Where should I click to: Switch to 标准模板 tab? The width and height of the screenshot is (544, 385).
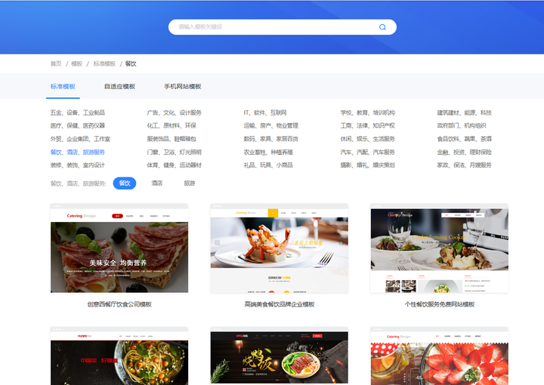pyautogui.click(x=63, y=86)
